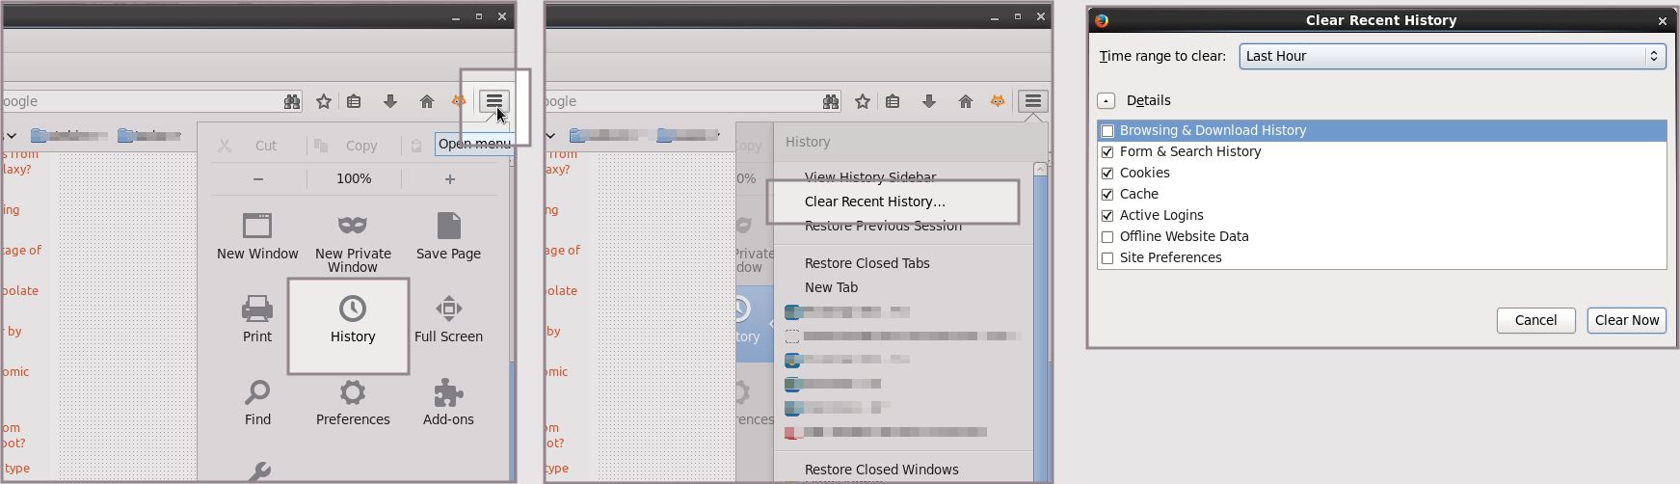Click the History panel vertical scrollbar

click(x=1040, y=318)
